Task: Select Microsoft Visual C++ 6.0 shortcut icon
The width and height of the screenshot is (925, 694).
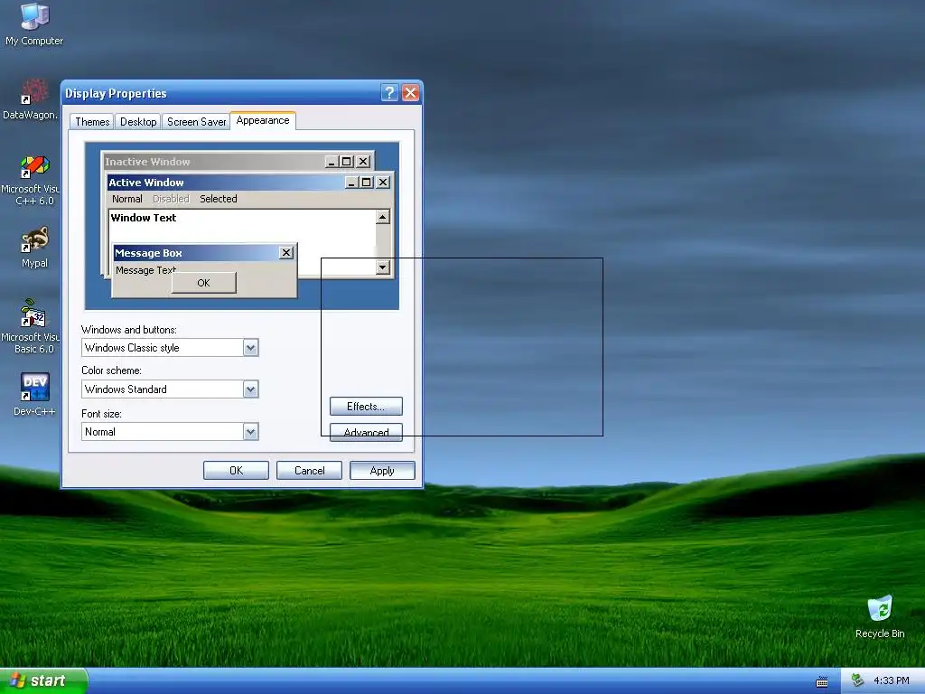Action: tap(33, 181)
